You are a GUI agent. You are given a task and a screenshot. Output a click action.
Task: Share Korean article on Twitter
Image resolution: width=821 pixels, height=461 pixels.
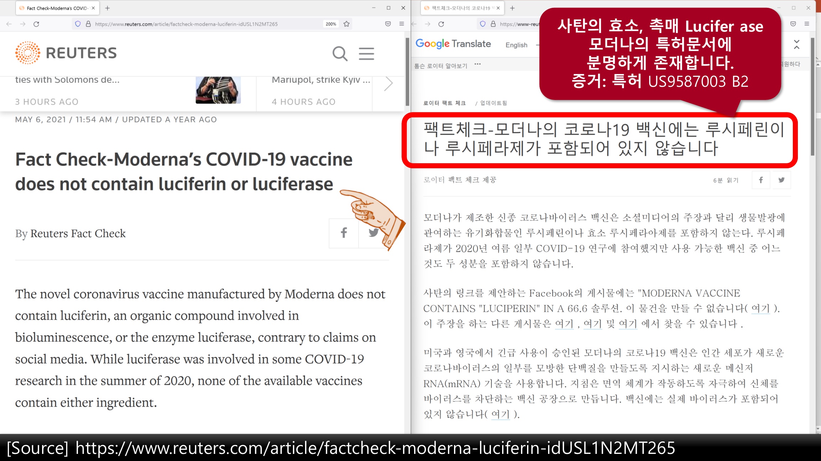(781, 180)
